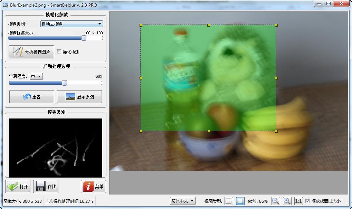Open the 简体中文 language dropdown
The width and height of the screenshot is (352, 209).
point(183,201)
